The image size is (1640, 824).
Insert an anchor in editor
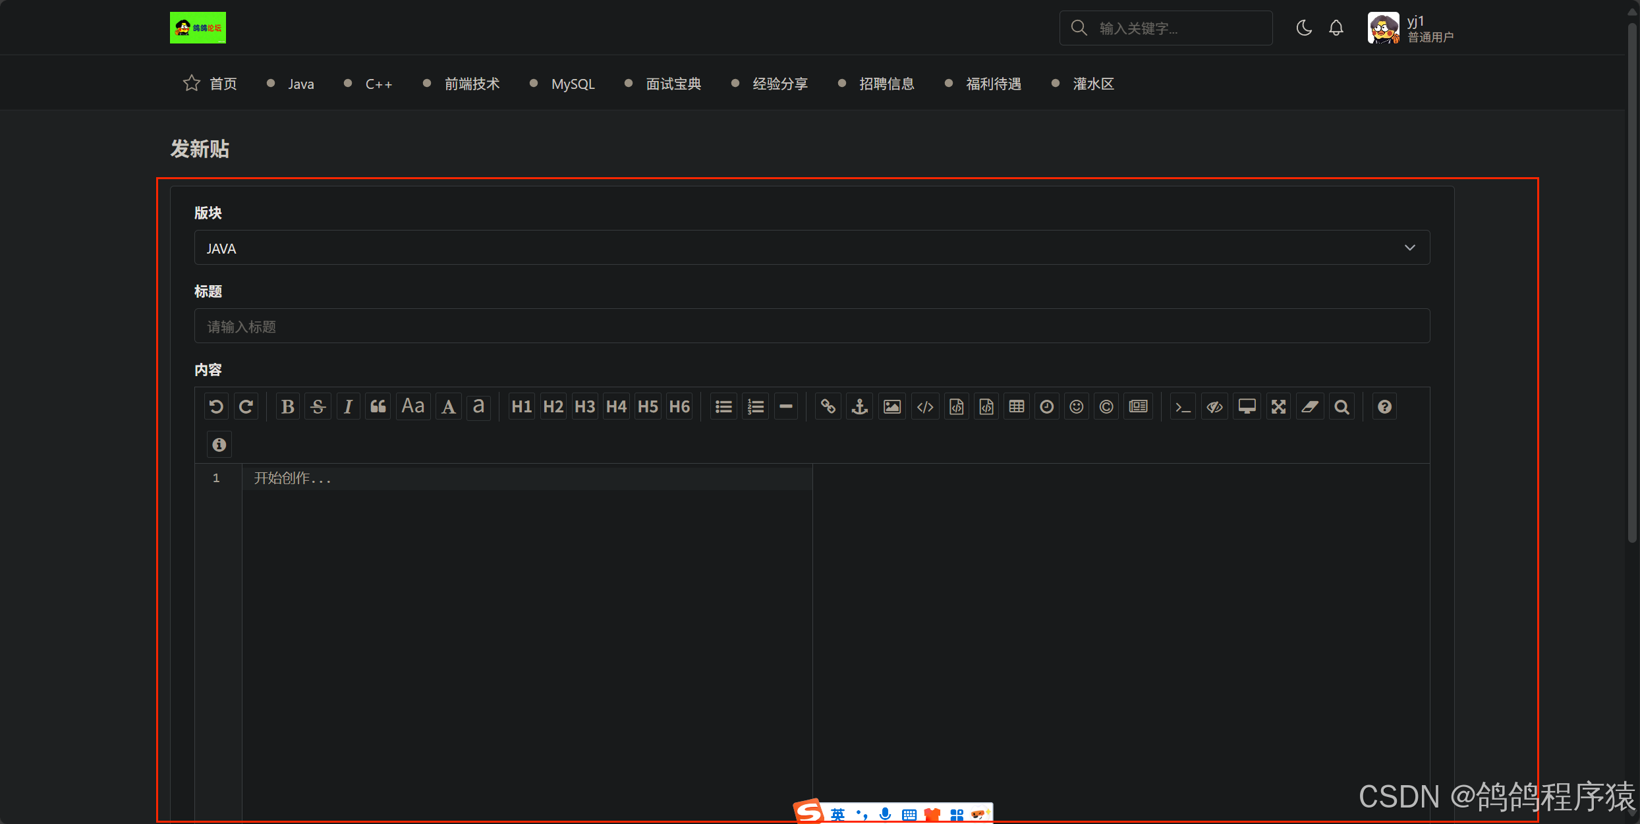(860, 406)
